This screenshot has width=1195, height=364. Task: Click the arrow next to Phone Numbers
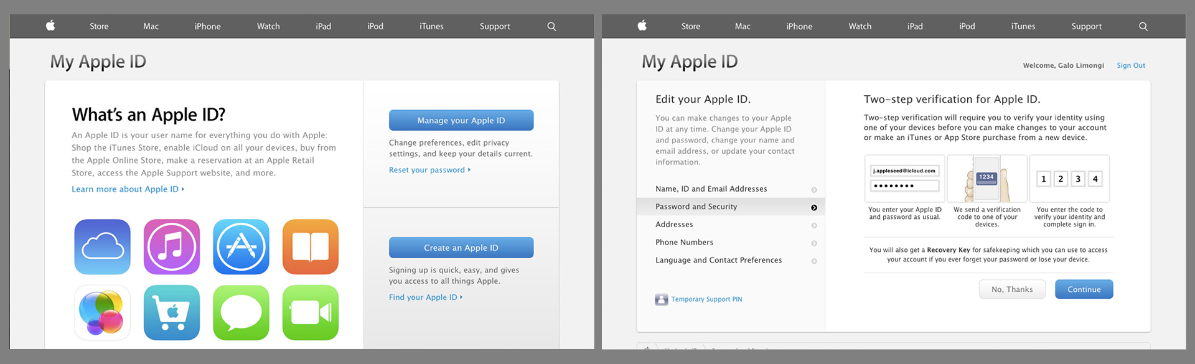814,243
